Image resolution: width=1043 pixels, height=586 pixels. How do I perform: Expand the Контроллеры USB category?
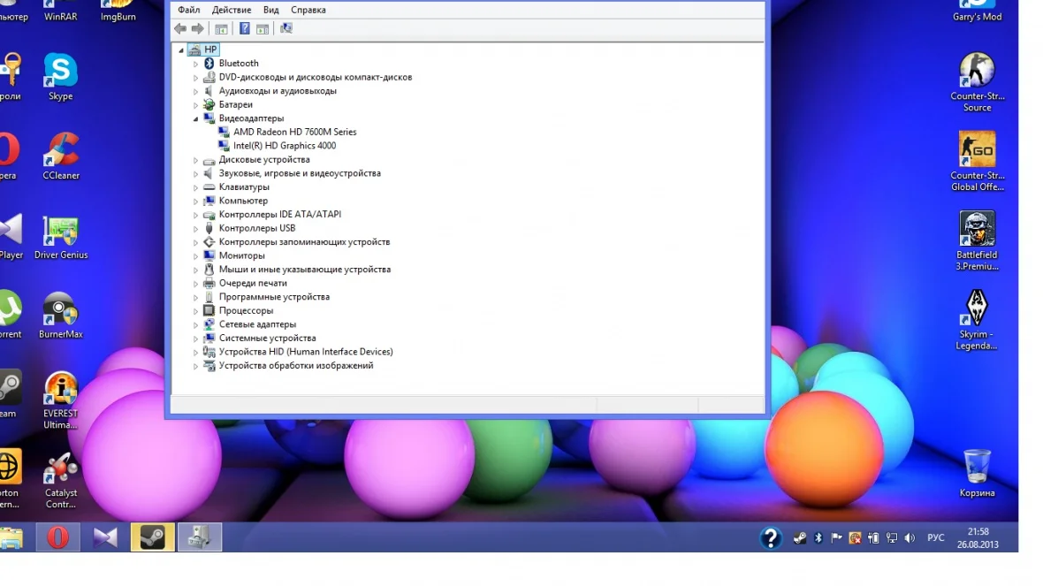pyautogui.click(x=196, y=228)
